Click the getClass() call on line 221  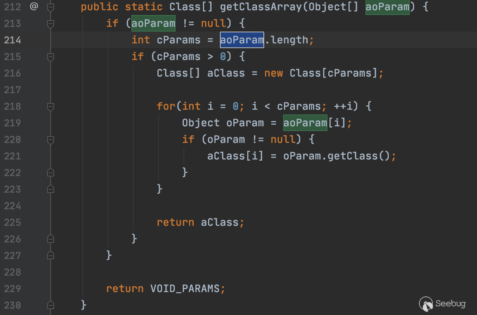point(359,156)
